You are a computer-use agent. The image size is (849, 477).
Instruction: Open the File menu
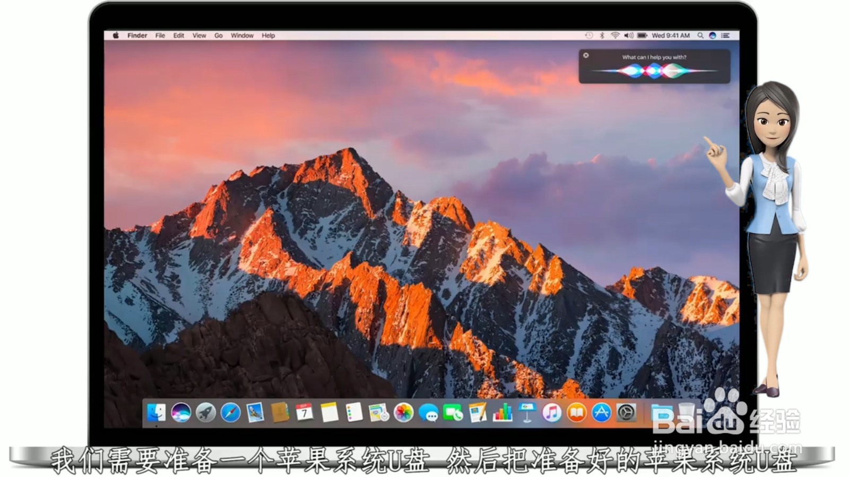click(x=160, y=36)
